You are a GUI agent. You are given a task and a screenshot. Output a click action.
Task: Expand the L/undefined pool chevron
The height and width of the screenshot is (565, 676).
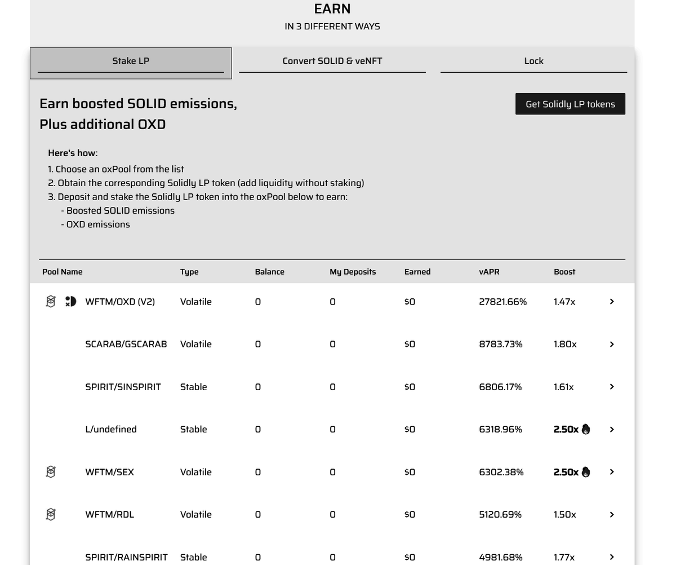(612, 429)
